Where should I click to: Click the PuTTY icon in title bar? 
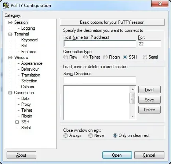click(6, 5)
